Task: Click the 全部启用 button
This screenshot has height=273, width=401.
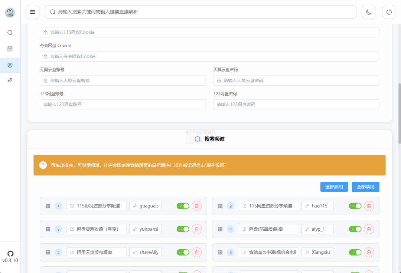Action: click(334, 187)
